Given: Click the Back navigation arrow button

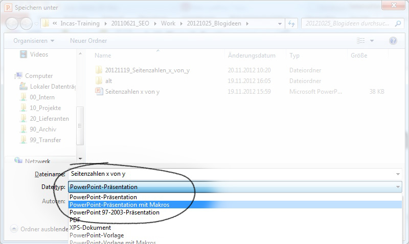Looking at the screenshot, I should click(12, 23).
